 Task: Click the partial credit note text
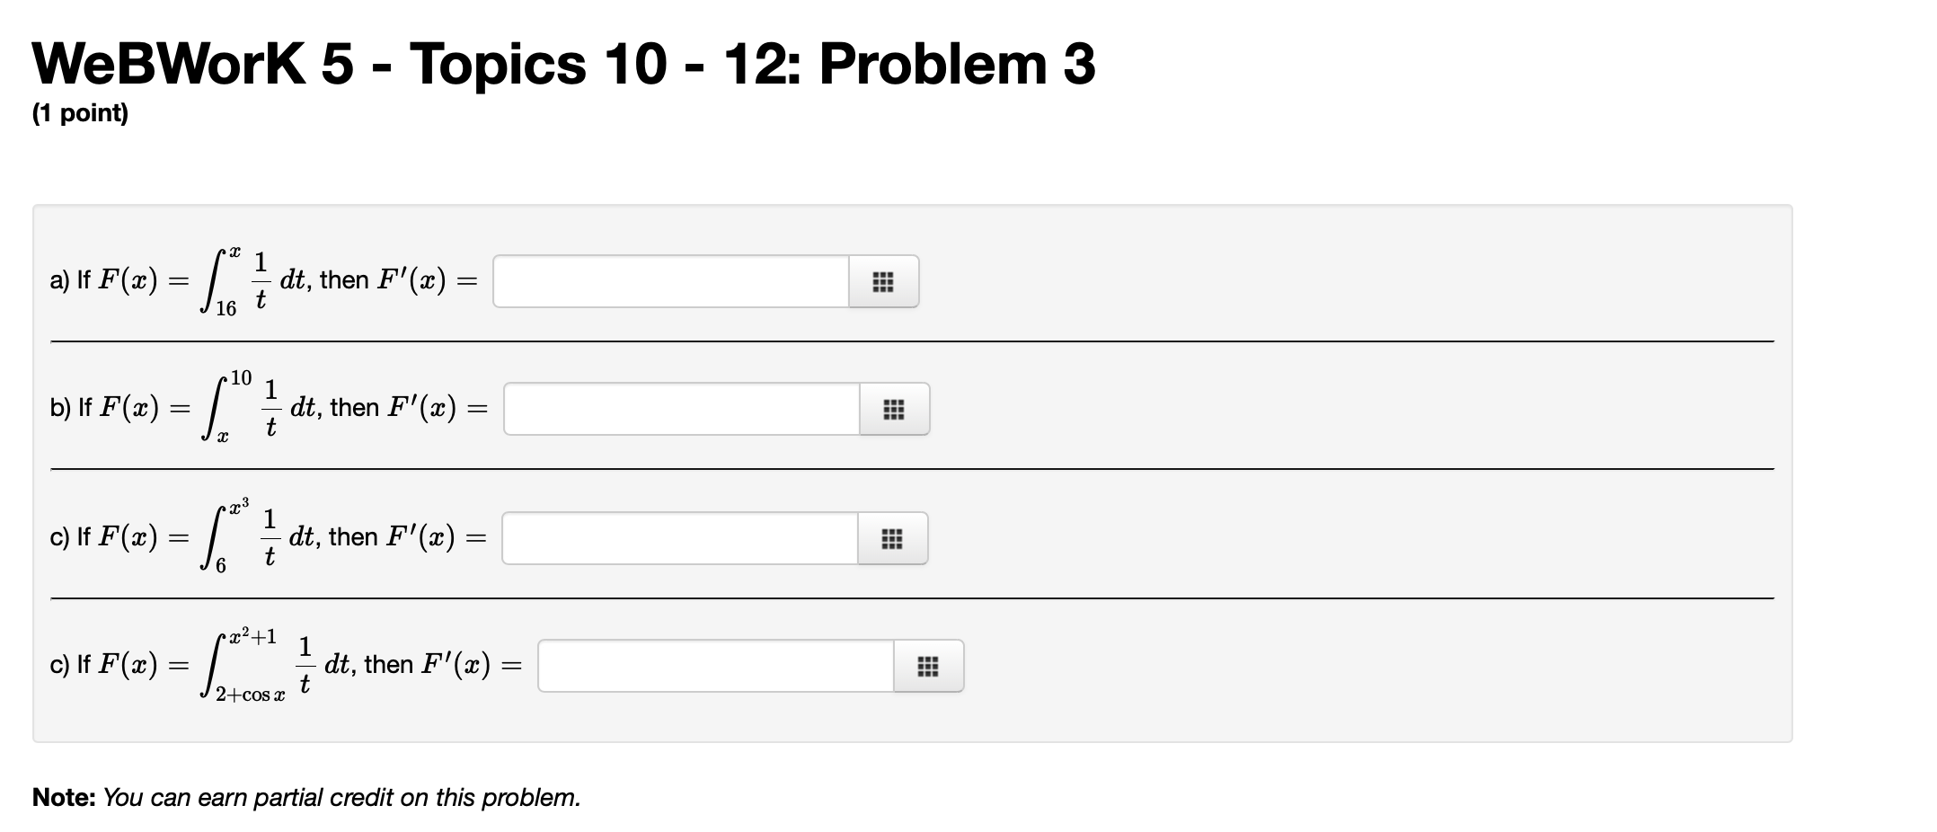point(305,797)
